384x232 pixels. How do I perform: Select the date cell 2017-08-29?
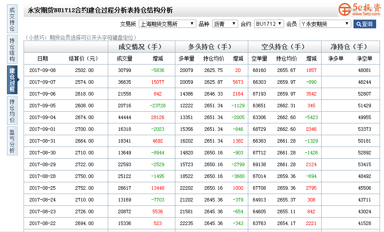43,164
